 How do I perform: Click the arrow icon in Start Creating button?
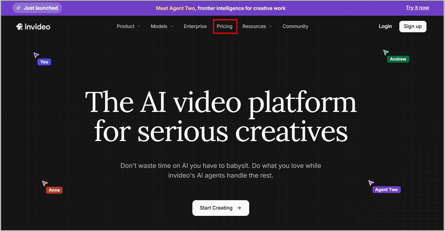click(239, 208)
